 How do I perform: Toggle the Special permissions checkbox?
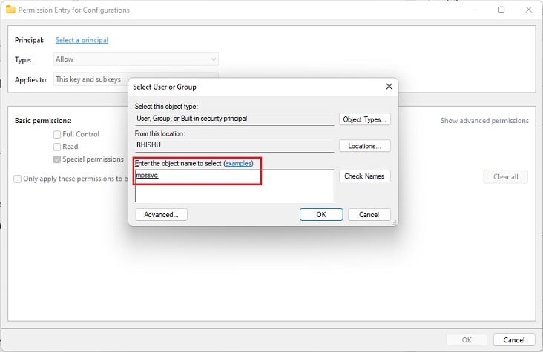[x=57, y=159]
